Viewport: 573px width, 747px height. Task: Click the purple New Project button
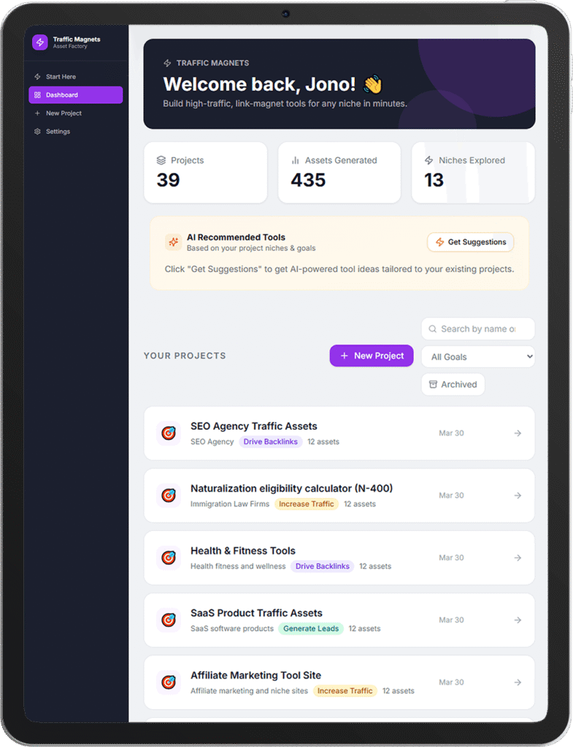coord(372,356)
